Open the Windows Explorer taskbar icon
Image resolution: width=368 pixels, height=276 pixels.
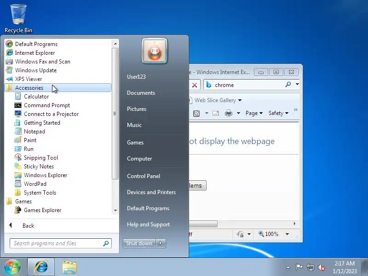pyautogui.click(x=69, y=267)
